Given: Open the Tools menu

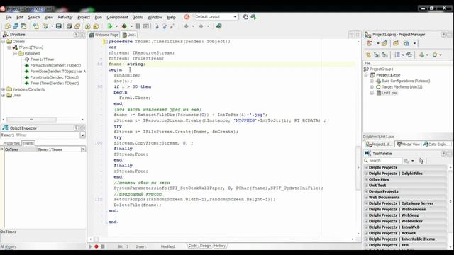Looking at the screenshot, I should [x=138, y=17].
